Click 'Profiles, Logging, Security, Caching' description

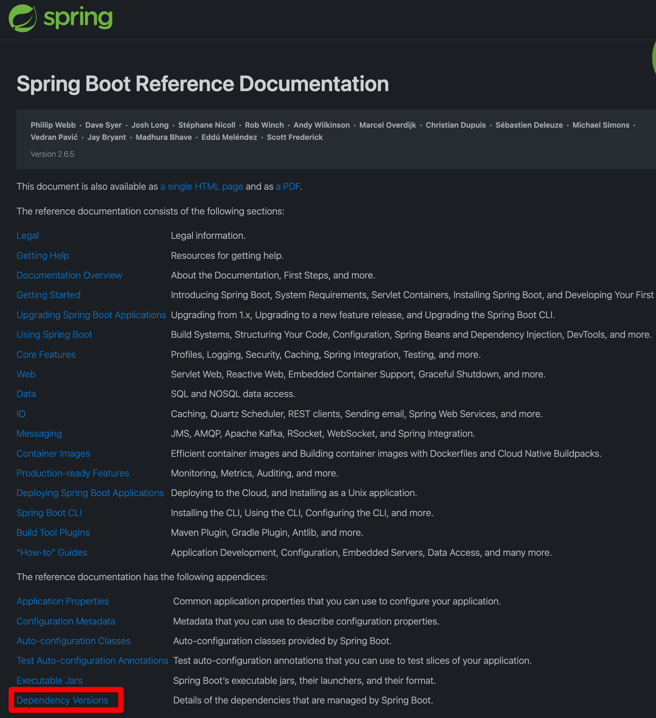pos(326,355)
